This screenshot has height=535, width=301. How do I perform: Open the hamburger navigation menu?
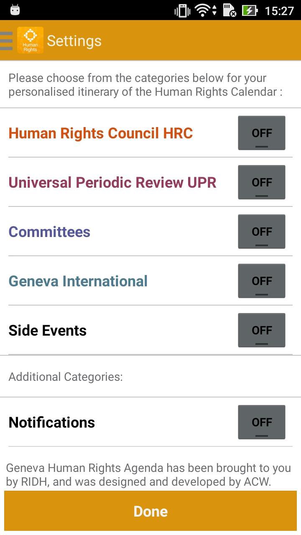pos(7,41)
